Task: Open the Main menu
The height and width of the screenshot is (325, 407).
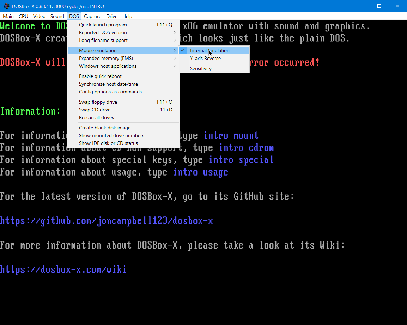Action: (8, 16)
